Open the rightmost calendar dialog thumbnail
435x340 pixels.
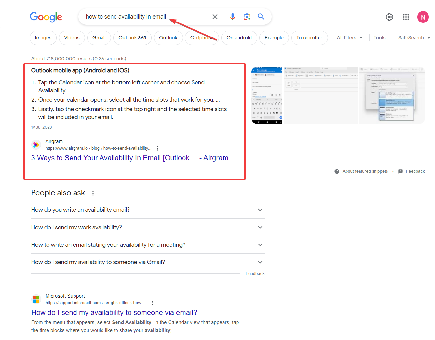392,95
